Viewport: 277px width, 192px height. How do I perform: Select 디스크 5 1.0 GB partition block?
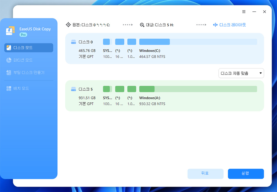click(x=132, y=89)
